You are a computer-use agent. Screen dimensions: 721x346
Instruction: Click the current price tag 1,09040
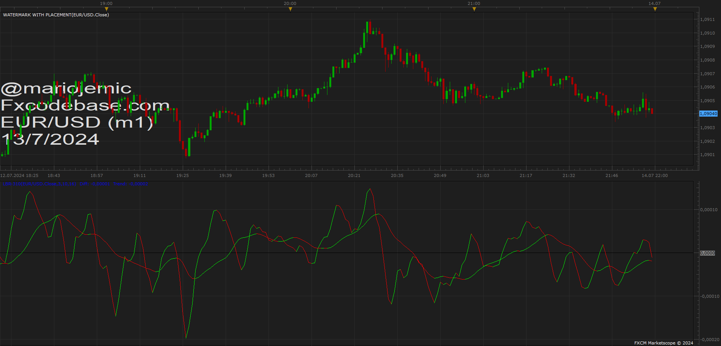click(x=708, y=114)
